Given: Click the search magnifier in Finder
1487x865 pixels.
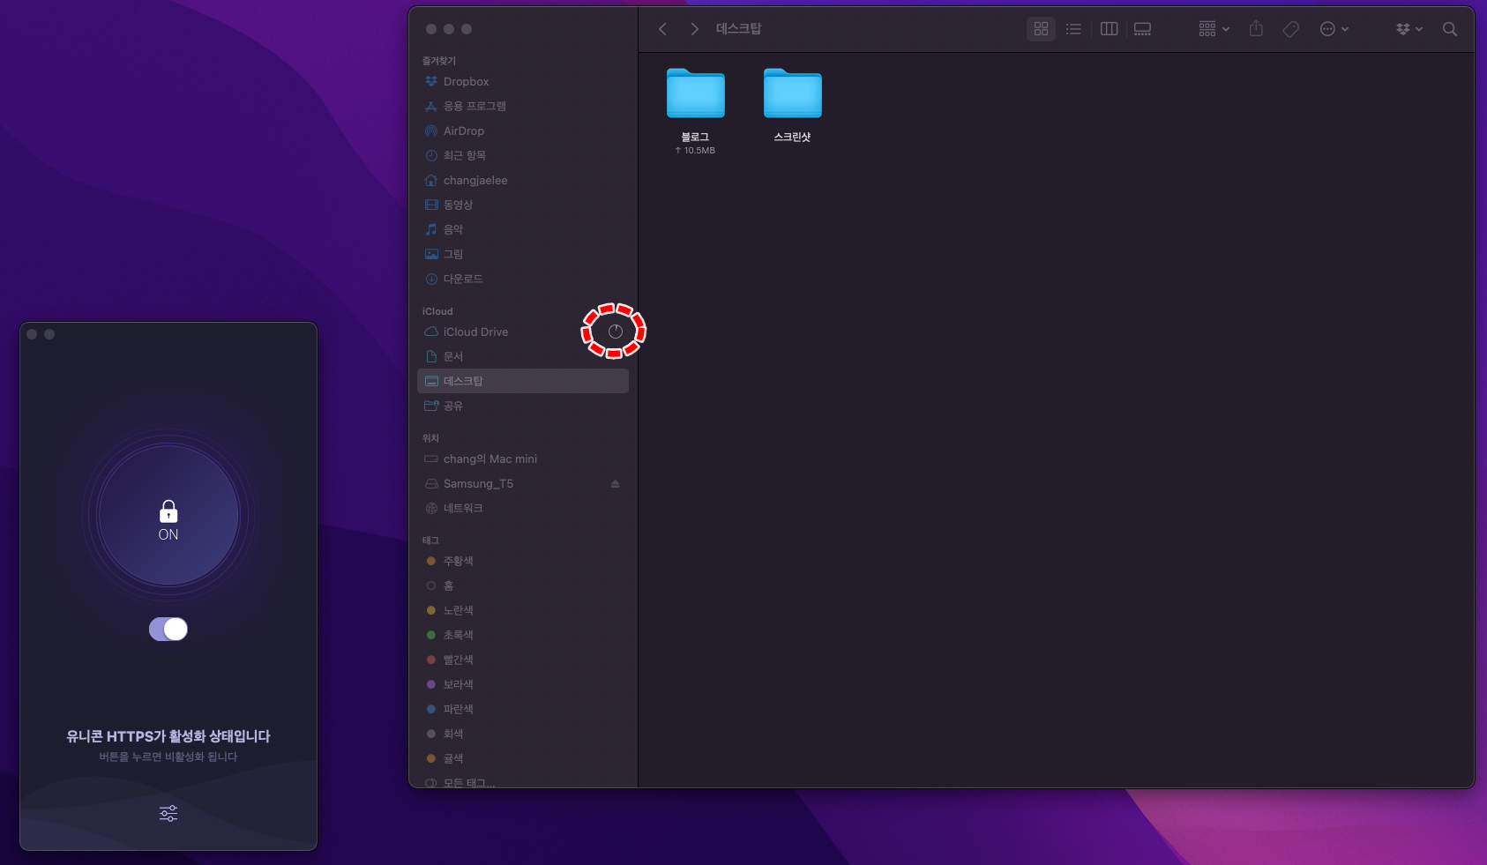Looking at the screenshot, I should point(1449,29).
